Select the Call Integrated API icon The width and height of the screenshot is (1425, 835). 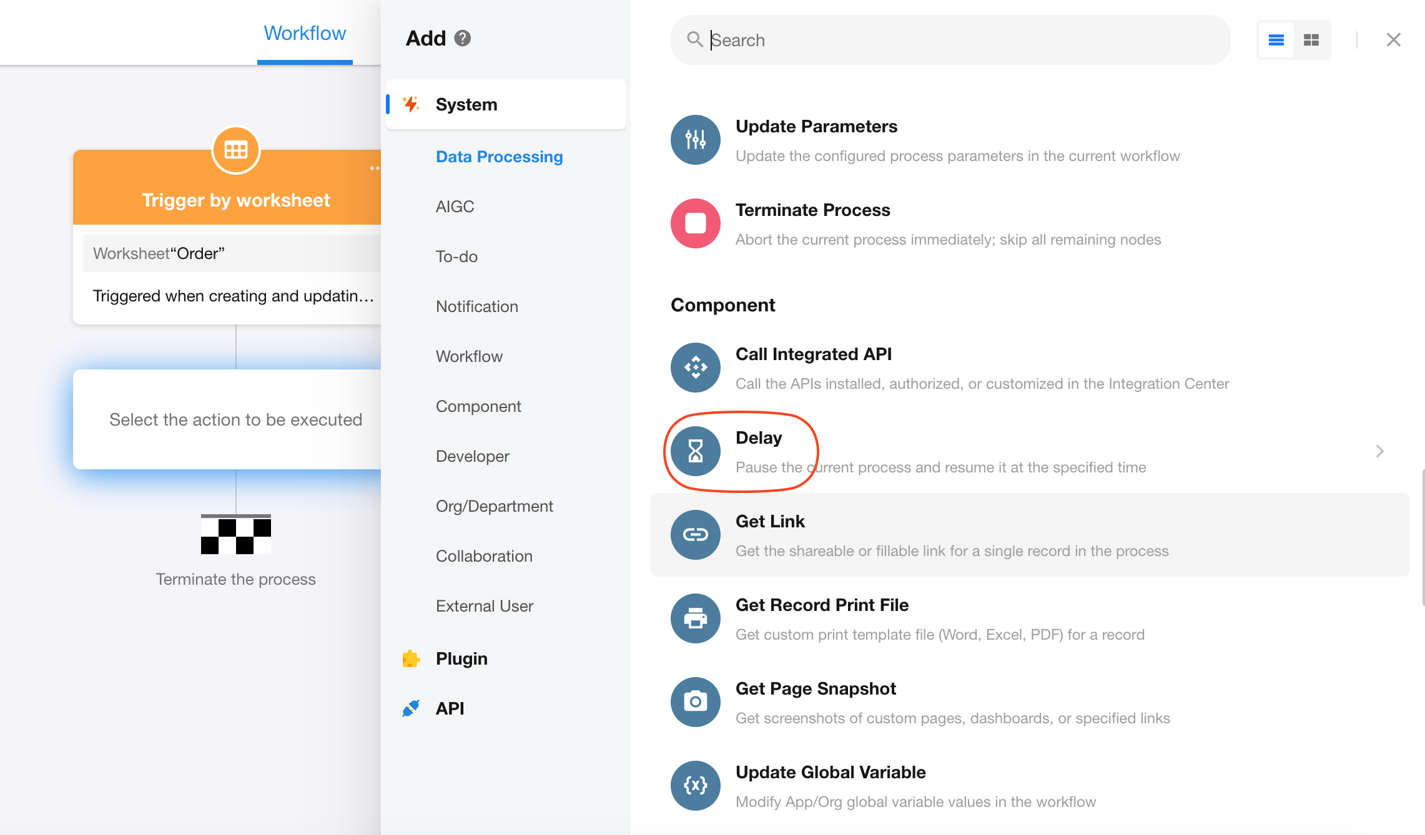(695, 368)
